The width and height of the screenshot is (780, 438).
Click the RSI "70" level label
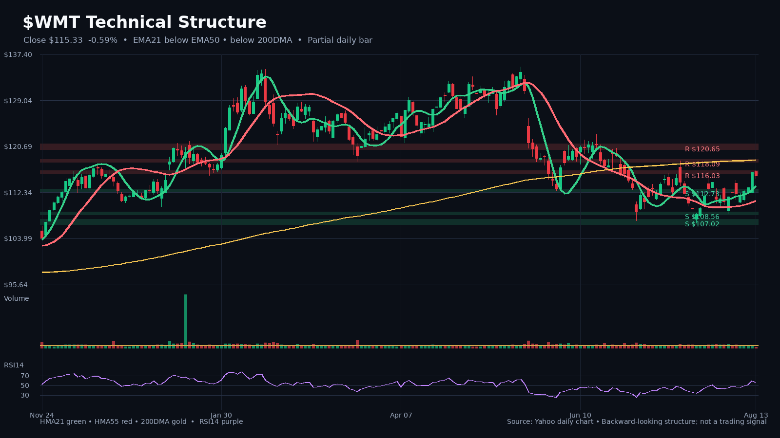[25, 376]
